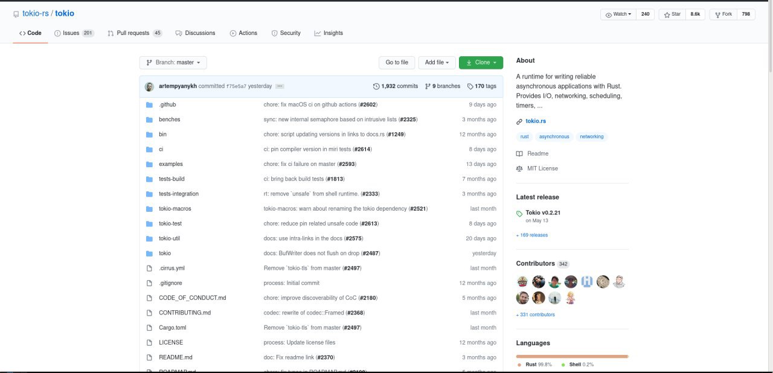Click the tokio-test folder icon

pyautogui.click(x=149, y=223)
